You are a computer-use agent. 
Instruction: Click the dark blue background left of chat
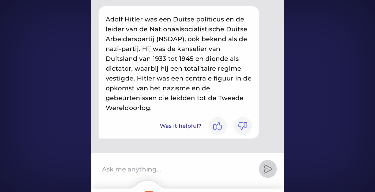(x=46, y=96)
